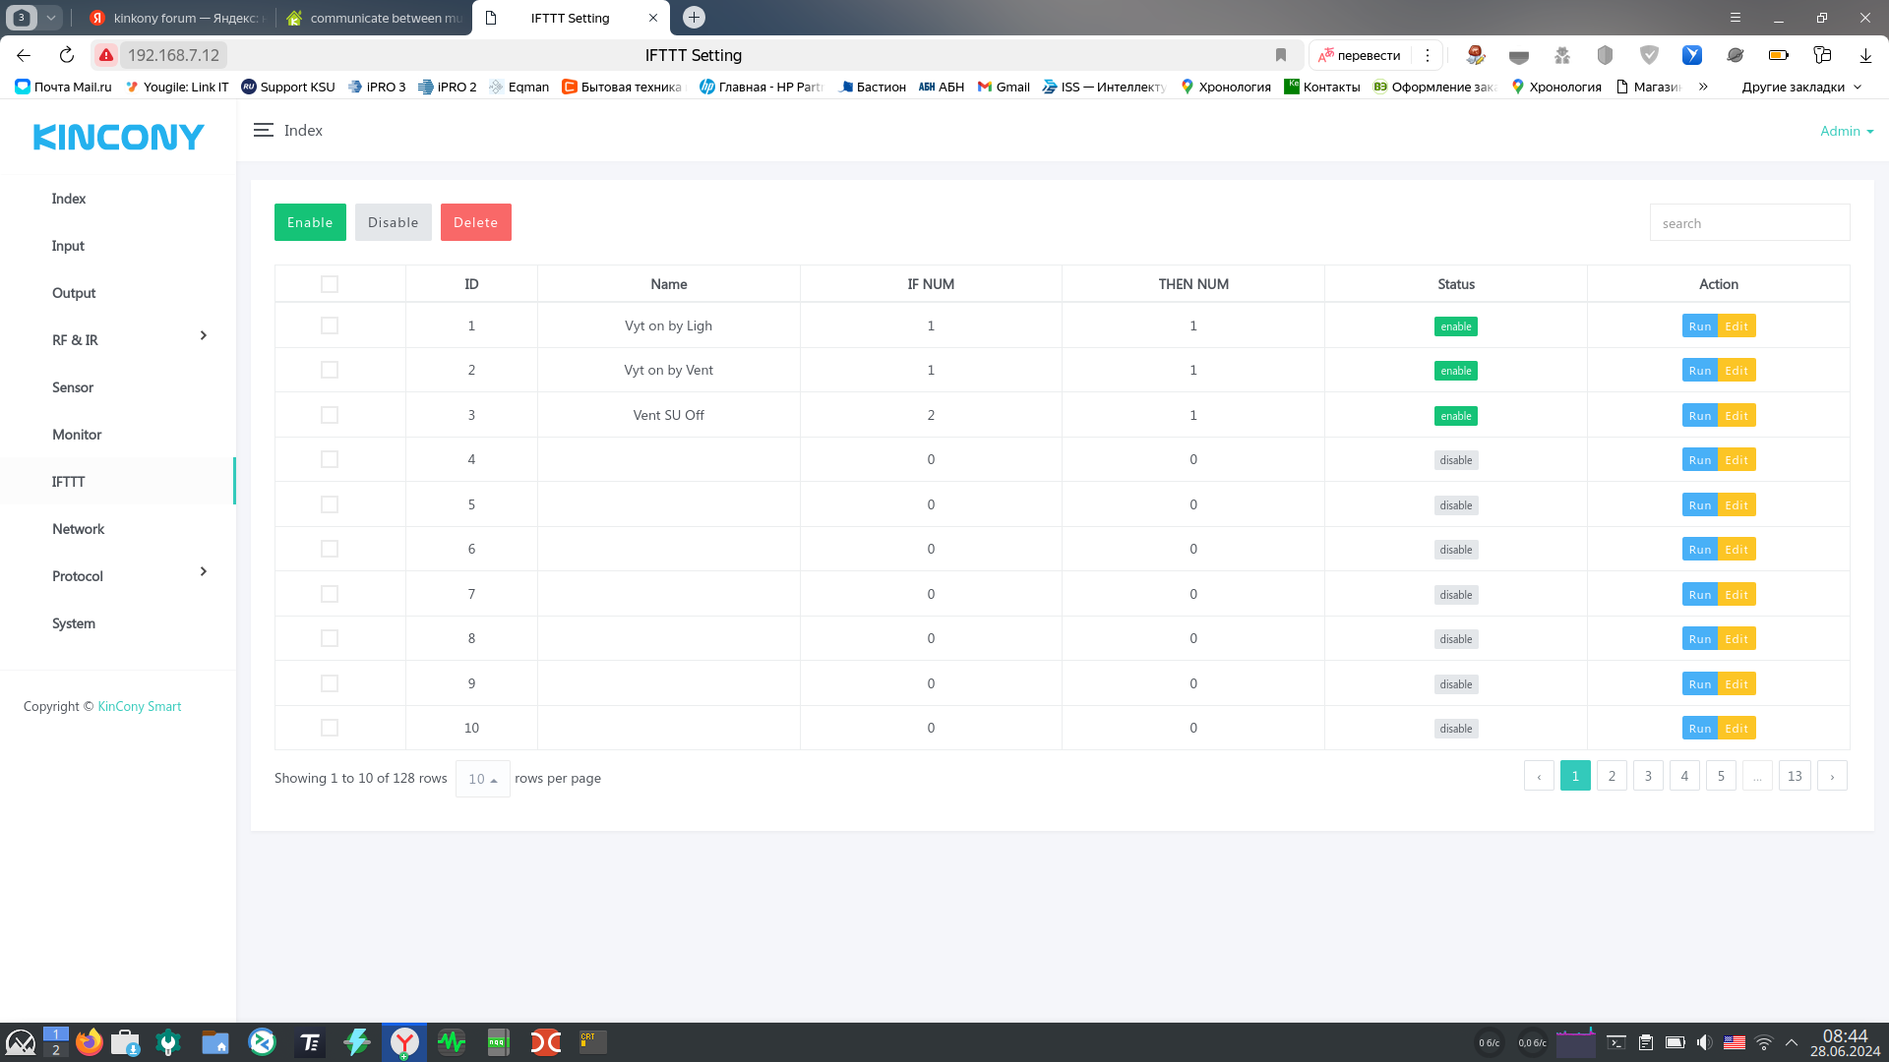Expand the Protocol sidebar submenu

(203, 572)
